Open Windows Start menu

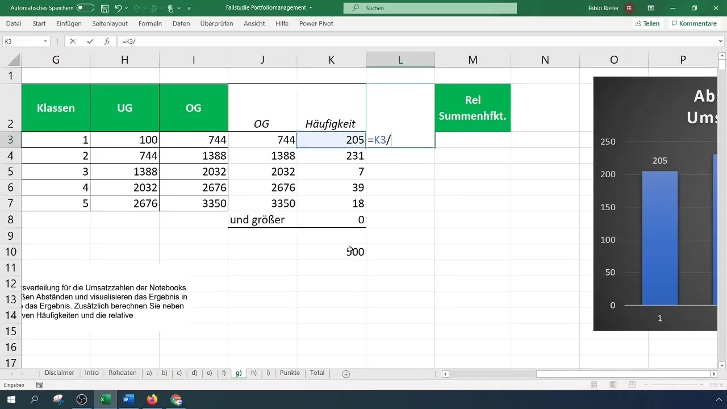[11, 399]
